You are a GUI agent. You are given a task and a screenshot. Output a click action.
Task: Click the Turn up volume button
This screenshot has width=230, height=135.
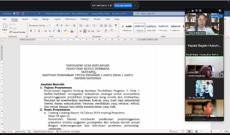(123, 5)
